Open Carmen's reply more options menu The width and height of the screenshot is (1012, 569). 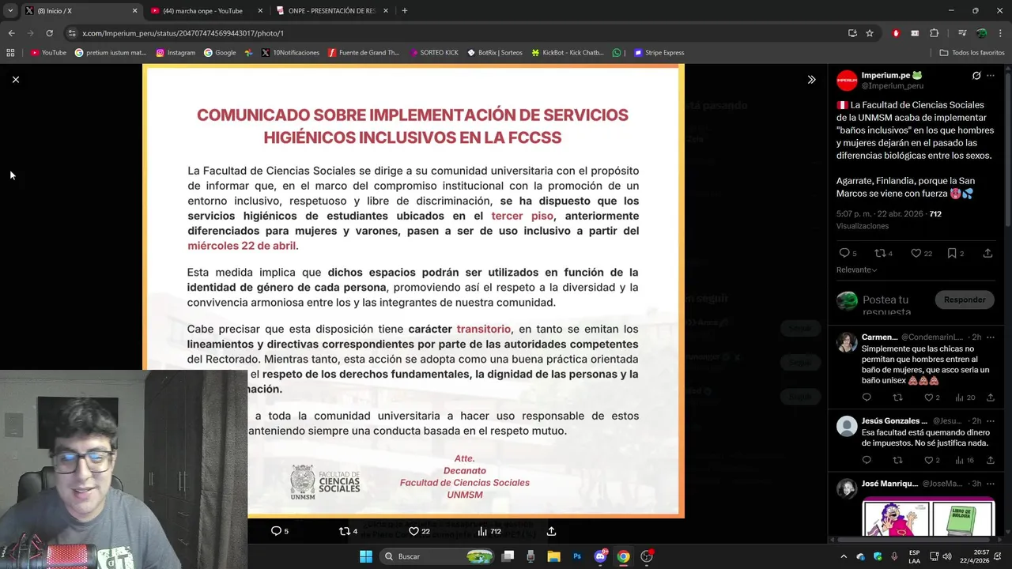pos(991,337)
